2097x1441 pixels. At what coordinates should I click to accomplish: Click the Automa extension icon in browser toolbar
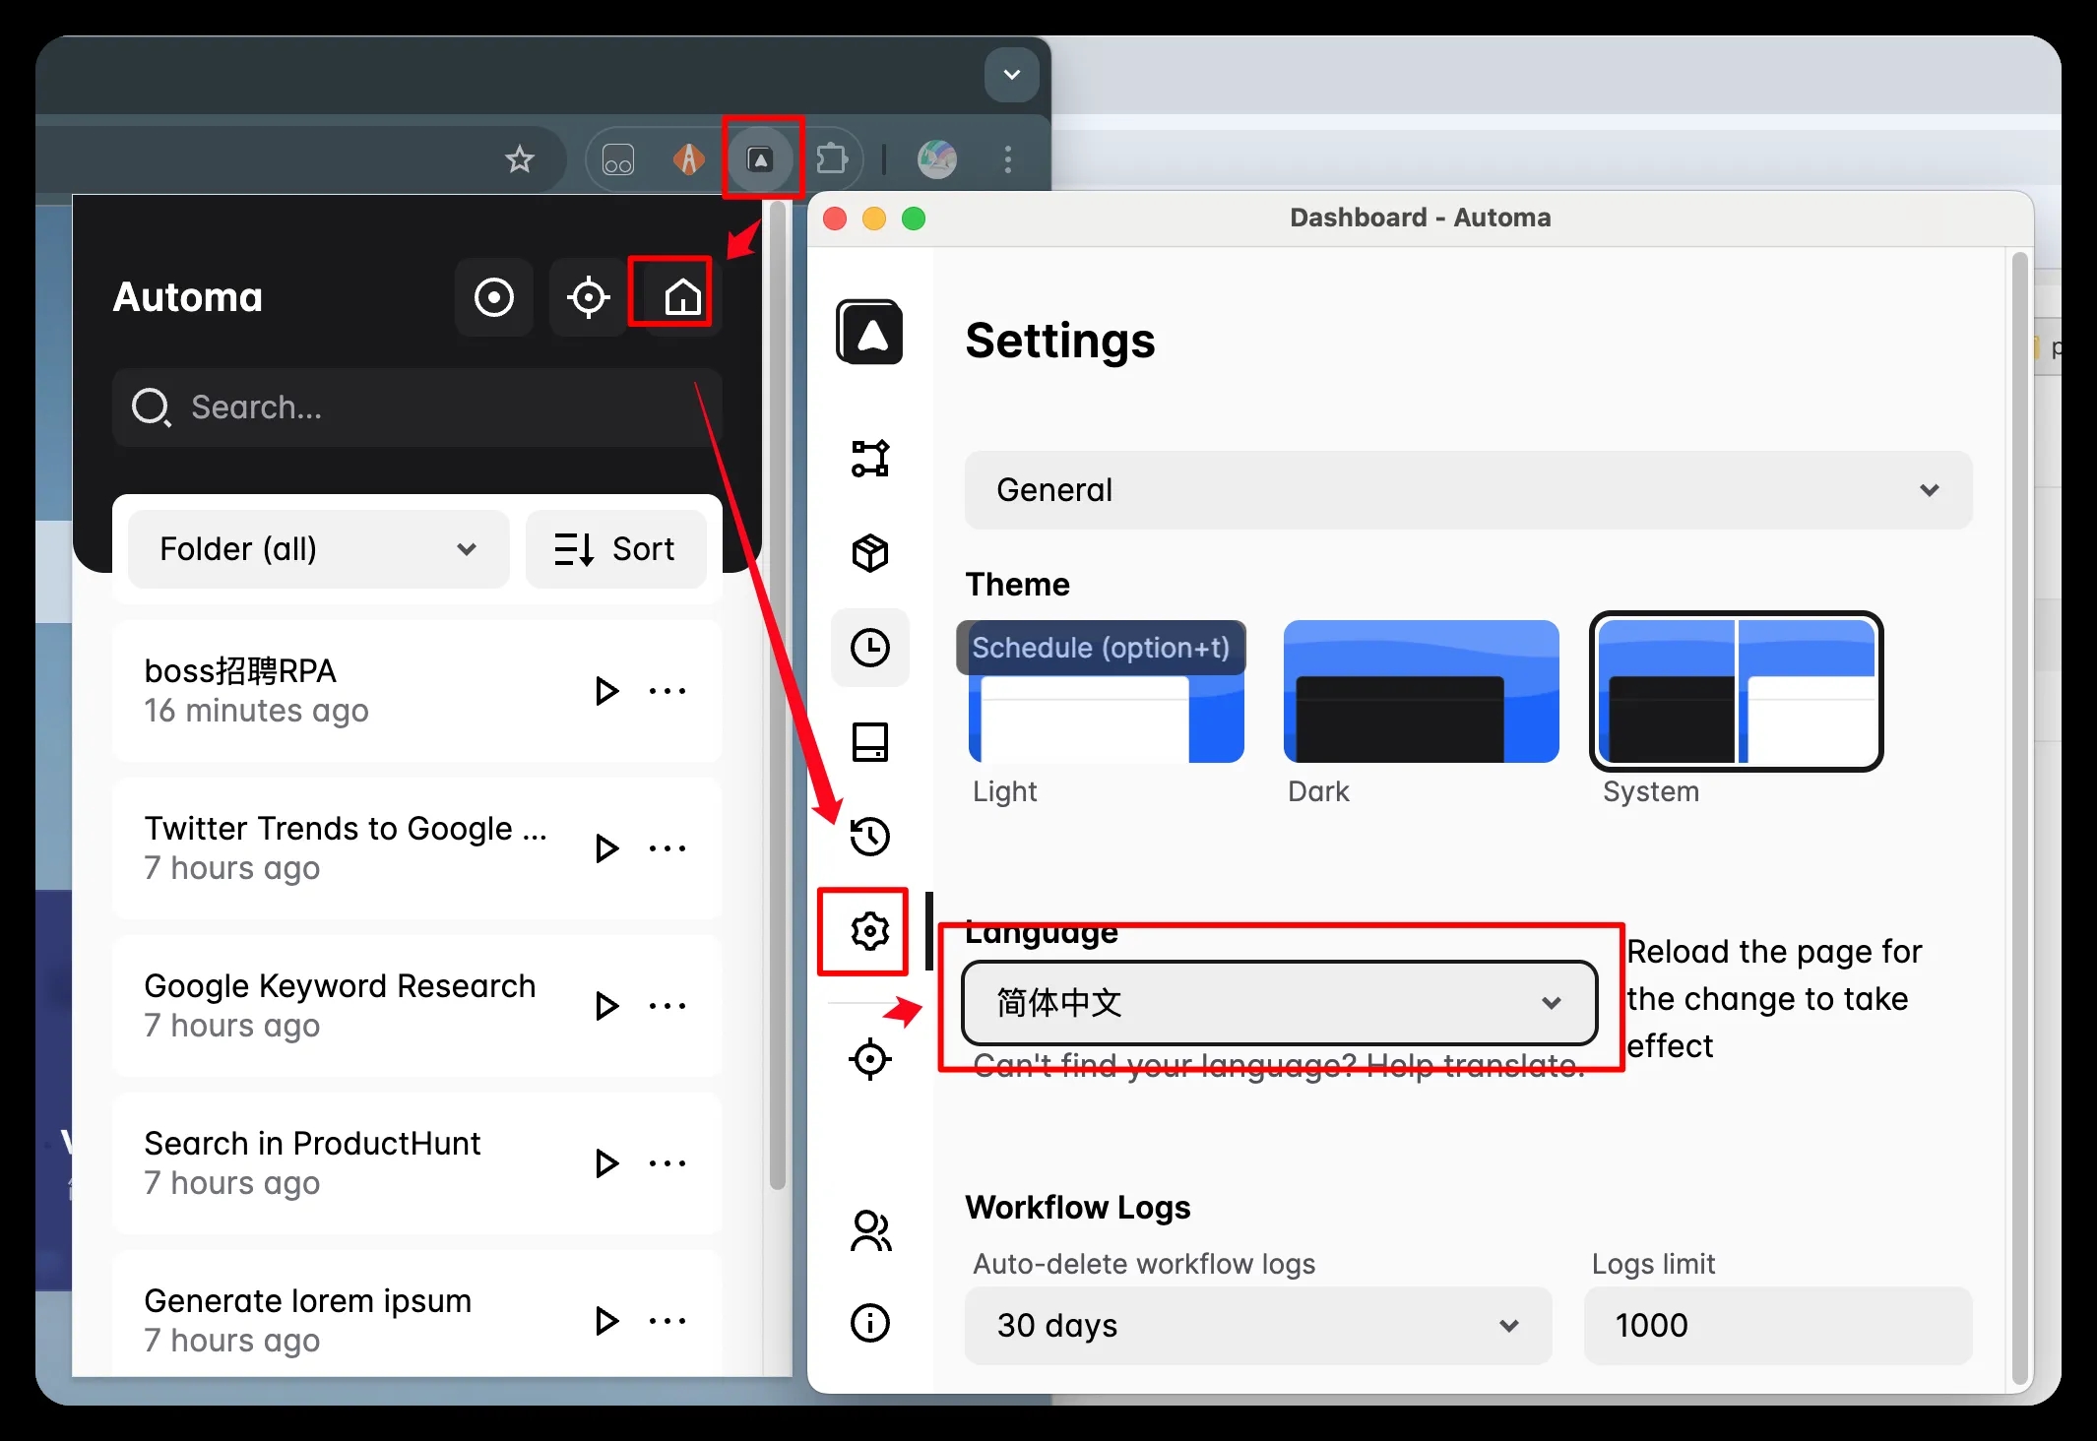(760, 159)
